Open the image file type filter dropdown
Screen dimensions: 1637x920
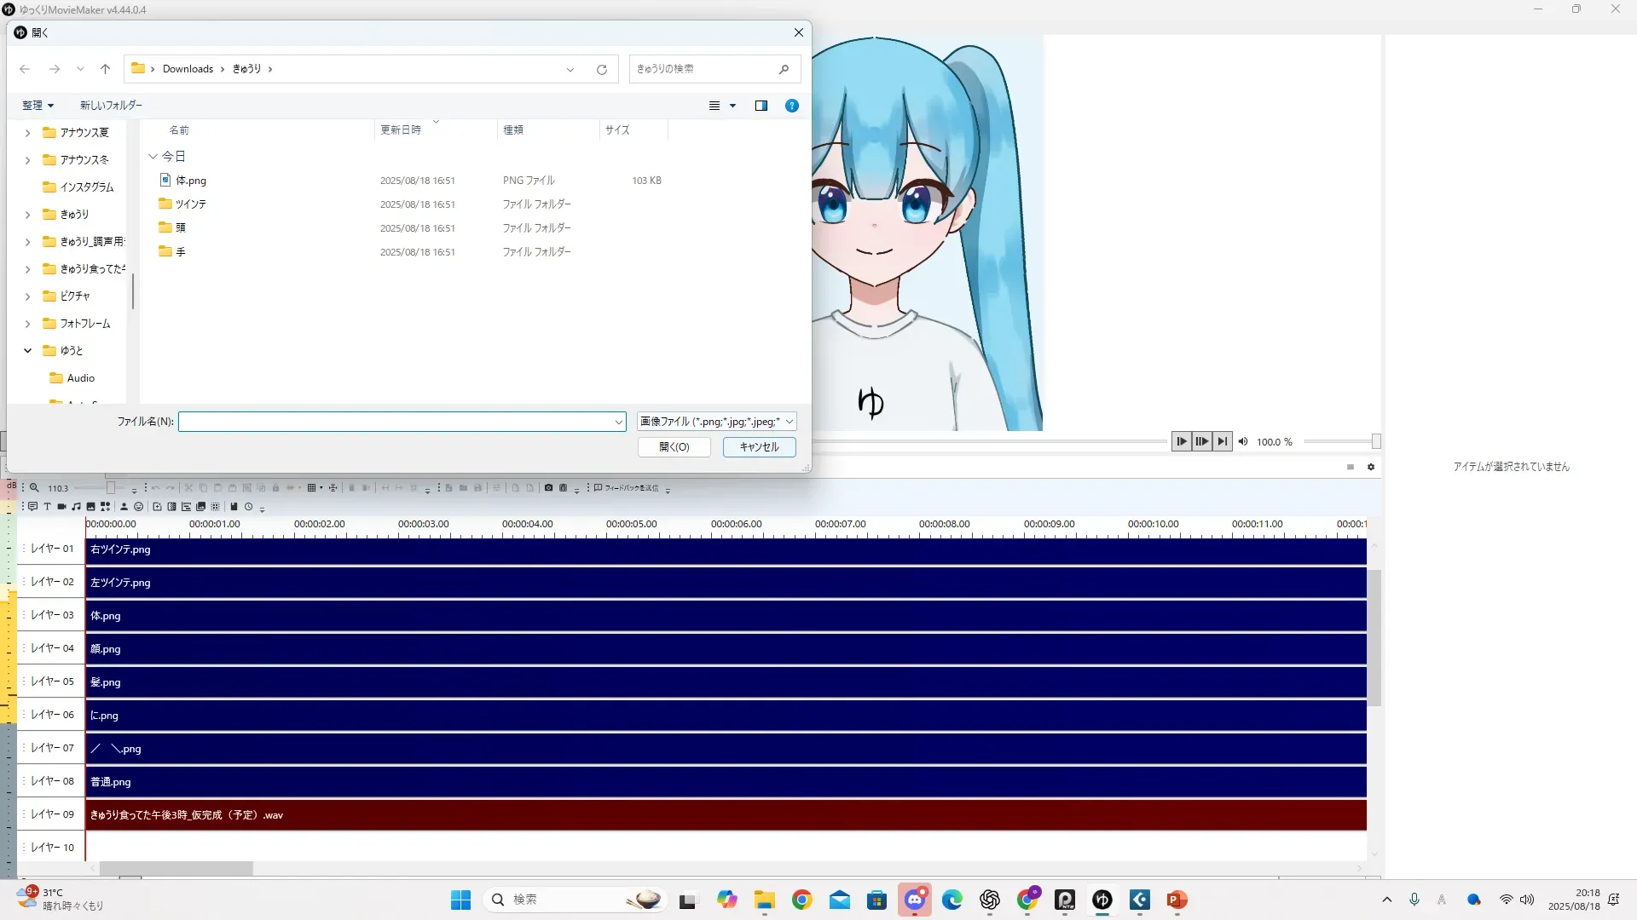coord(716,422)
